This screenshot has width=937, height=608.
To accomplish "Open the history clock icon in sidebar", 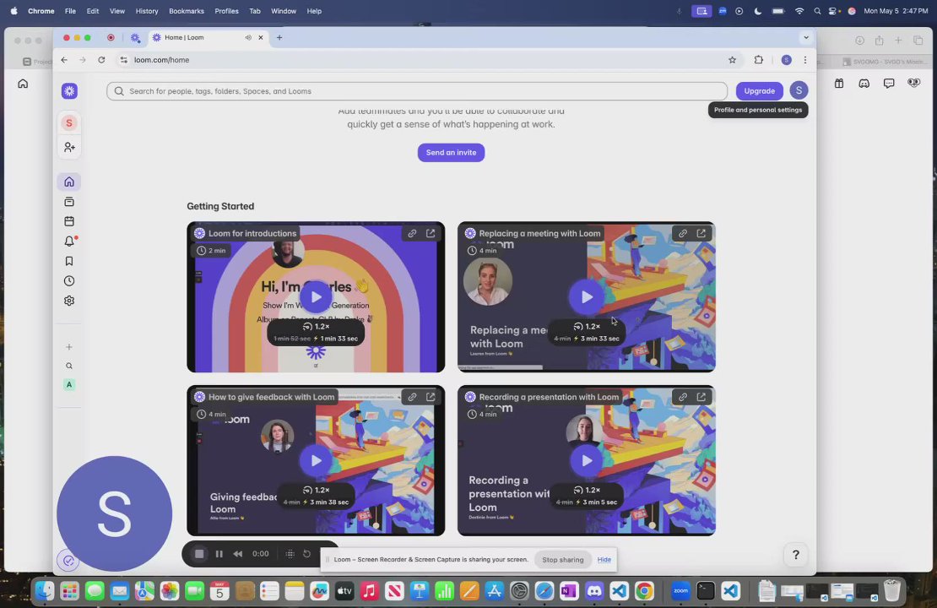I will 69,281.
